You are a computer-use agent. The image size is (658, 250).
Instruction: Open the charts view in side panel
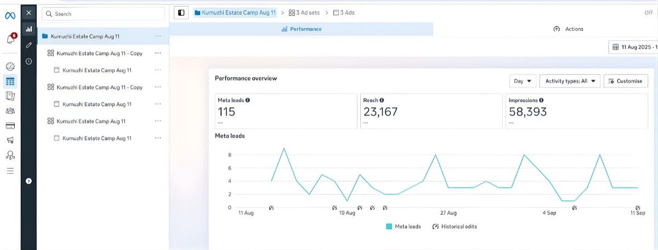29,29
